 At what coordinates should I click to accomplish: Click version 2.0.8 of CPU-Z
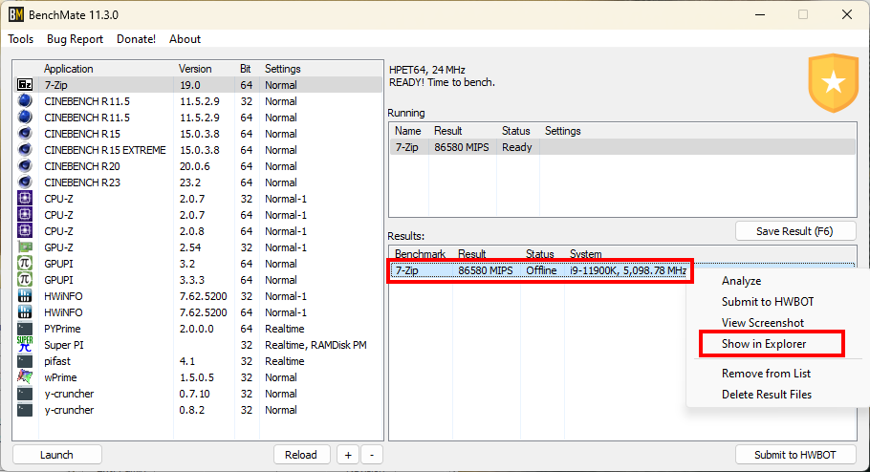tap(192, 231)
